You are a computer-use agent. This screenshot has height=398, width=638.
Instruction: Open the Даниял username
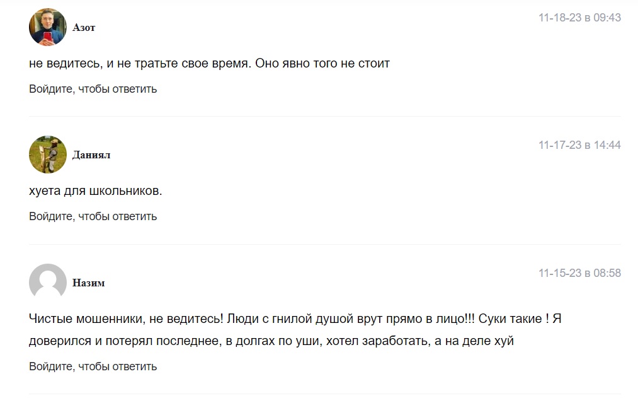(x=91, y=155)
